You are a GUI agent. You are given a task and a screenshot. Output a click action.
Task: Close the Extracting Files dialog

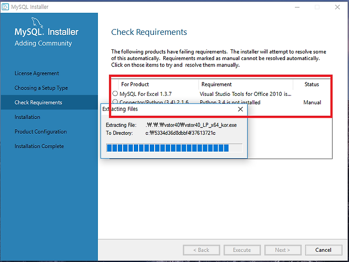click(240, 109)
